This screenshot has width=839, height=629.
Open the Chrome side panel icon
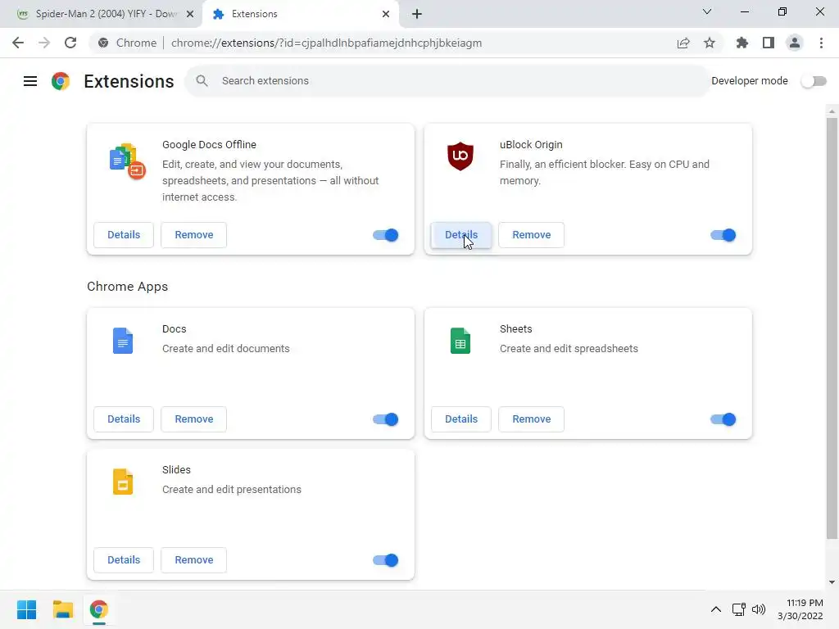click(768, 43)
